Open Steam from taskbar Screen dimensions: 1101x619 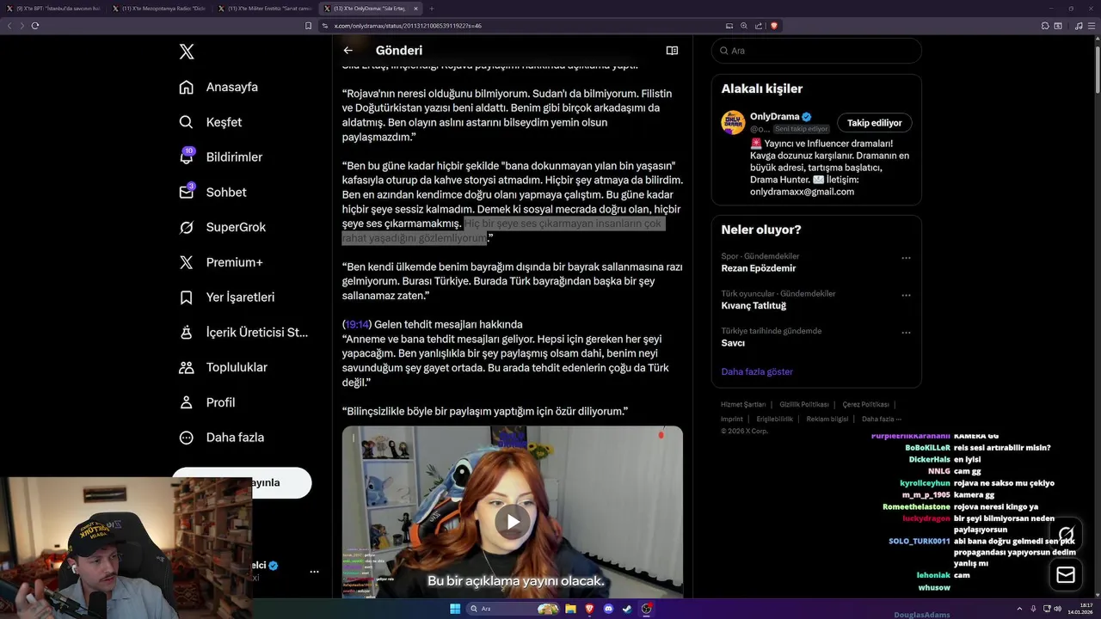[627, 609]
